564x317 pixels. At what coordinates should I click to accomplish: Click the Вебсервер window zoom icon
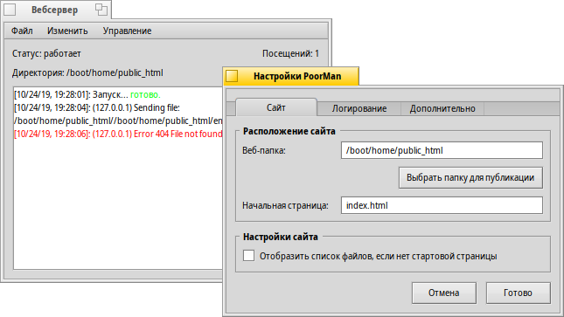(x=101, y=10)
